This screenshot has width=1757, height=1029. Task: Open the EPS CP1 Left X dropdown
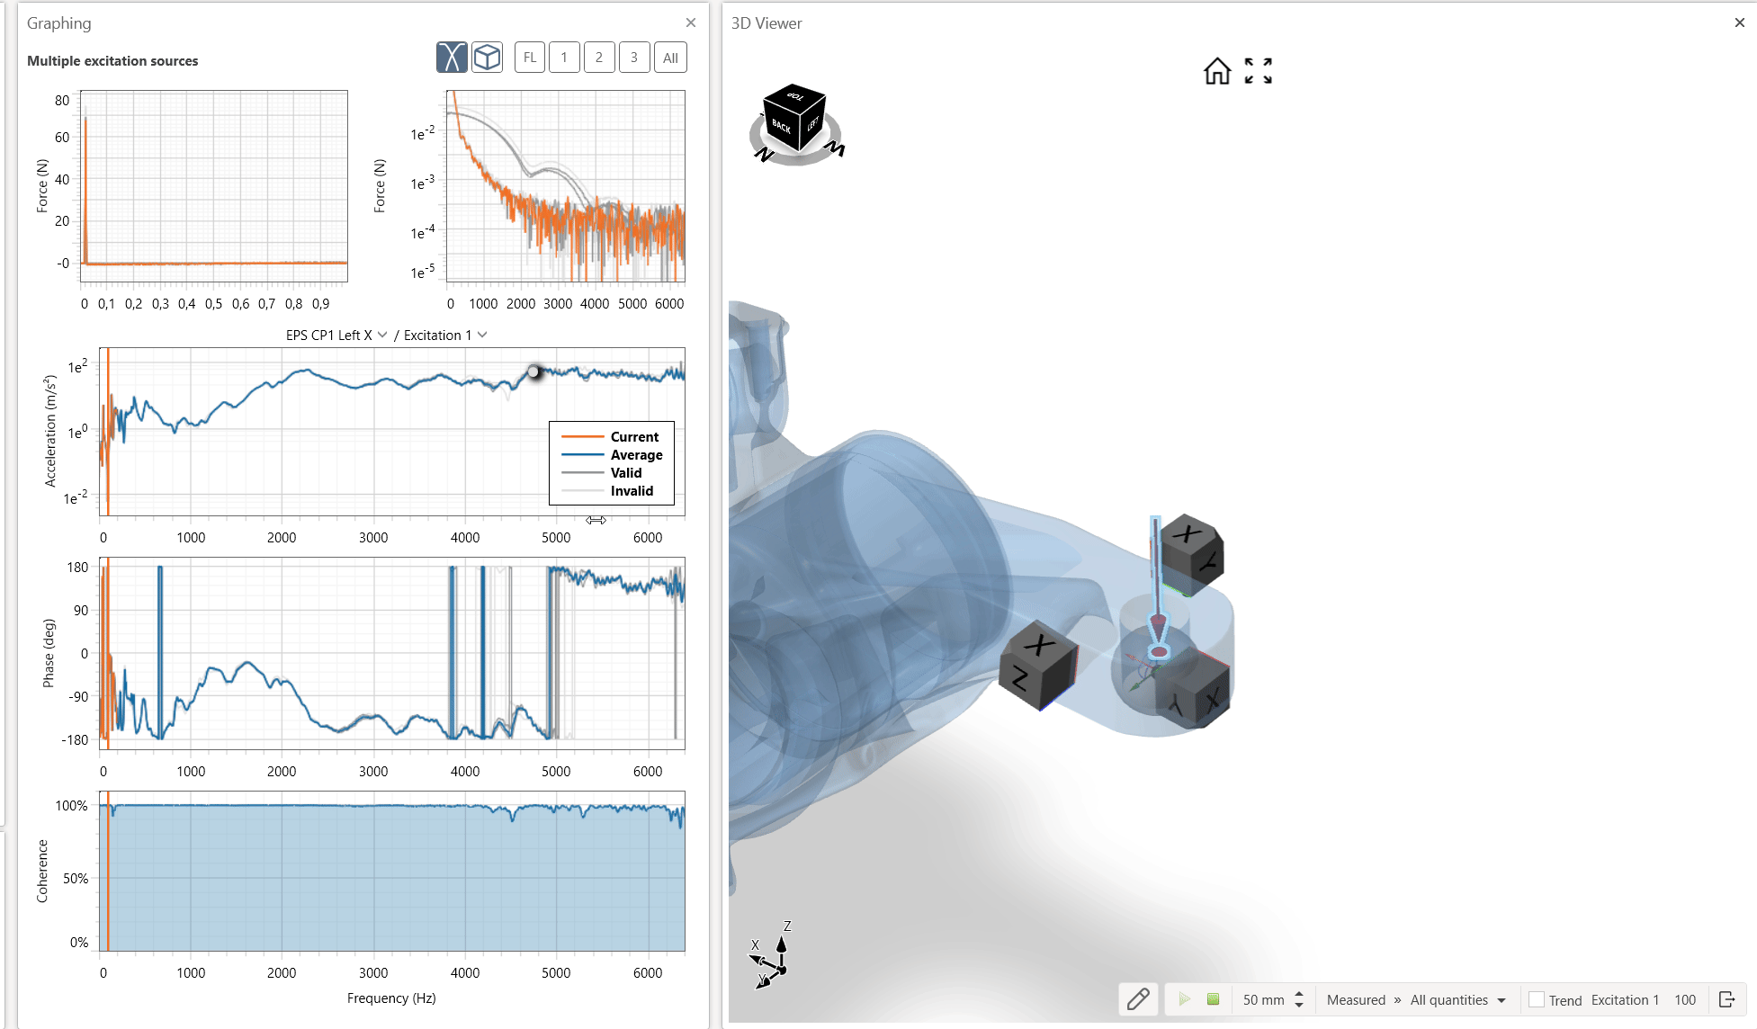[x=336, y=335]
